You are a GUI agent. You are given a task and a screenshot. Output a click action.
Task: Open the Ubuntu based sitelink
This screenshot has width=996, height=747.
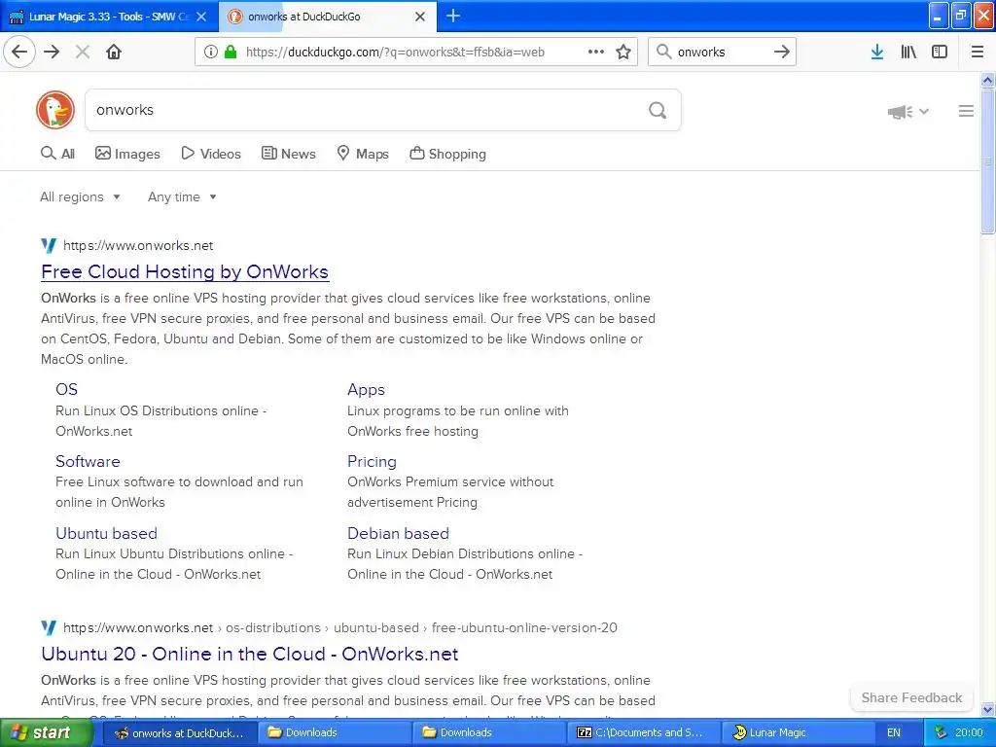pyautogui.click(x=106, y=533)
